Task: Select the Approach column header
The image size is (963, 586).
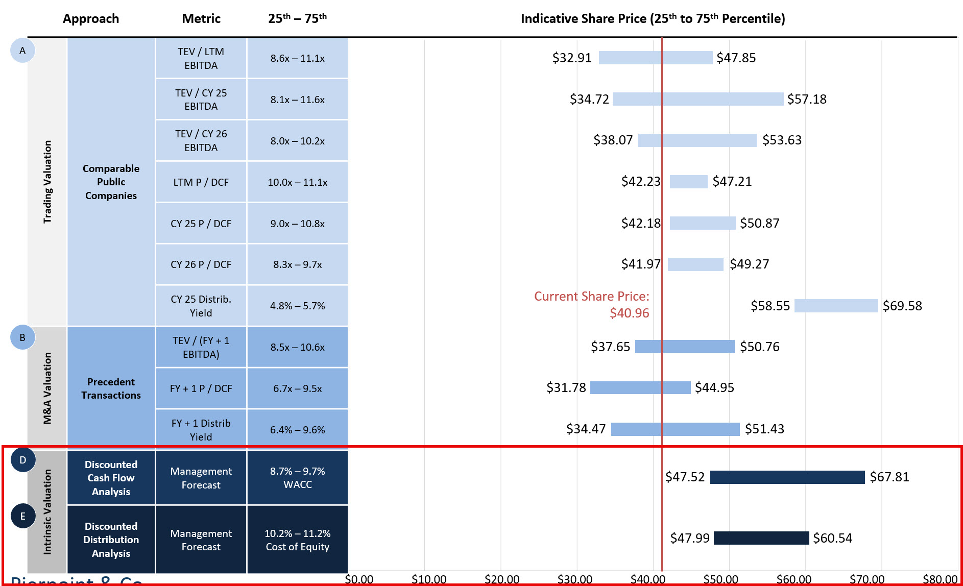Action: click(91, 19)
